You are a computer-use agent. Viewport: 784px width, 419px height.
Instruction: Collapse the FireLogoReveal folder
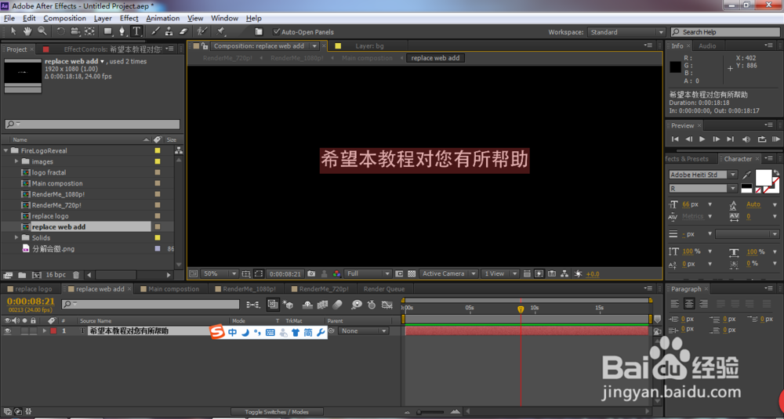tap(5, 150)
